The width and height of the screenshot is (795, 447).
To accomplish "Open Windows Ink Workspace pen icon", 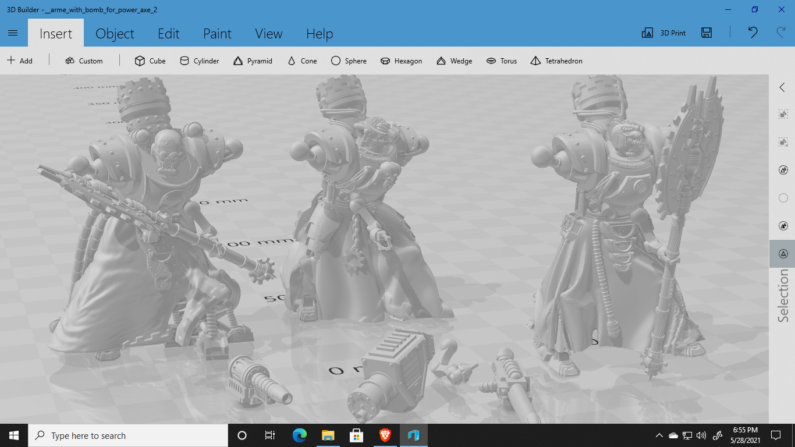I will click(718, 435).
